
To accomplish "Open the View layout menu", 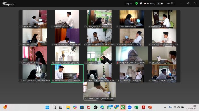I will point(170,3).
